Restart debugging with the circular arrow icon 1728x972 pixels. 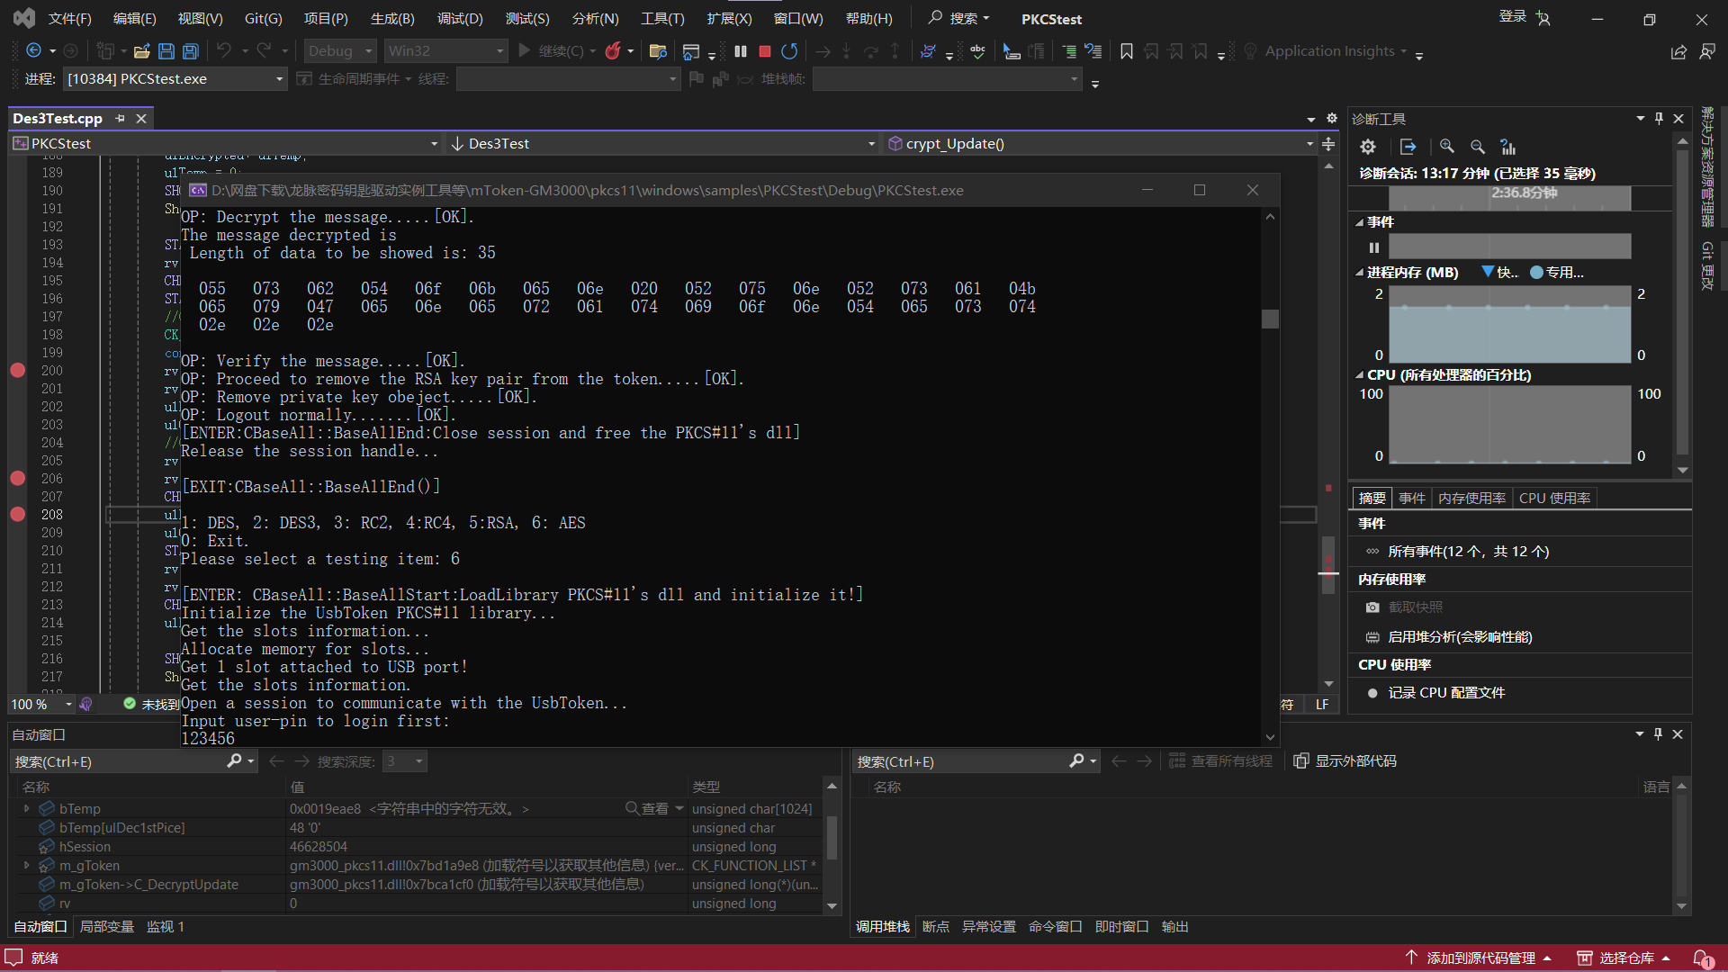(x=789, y=51)
